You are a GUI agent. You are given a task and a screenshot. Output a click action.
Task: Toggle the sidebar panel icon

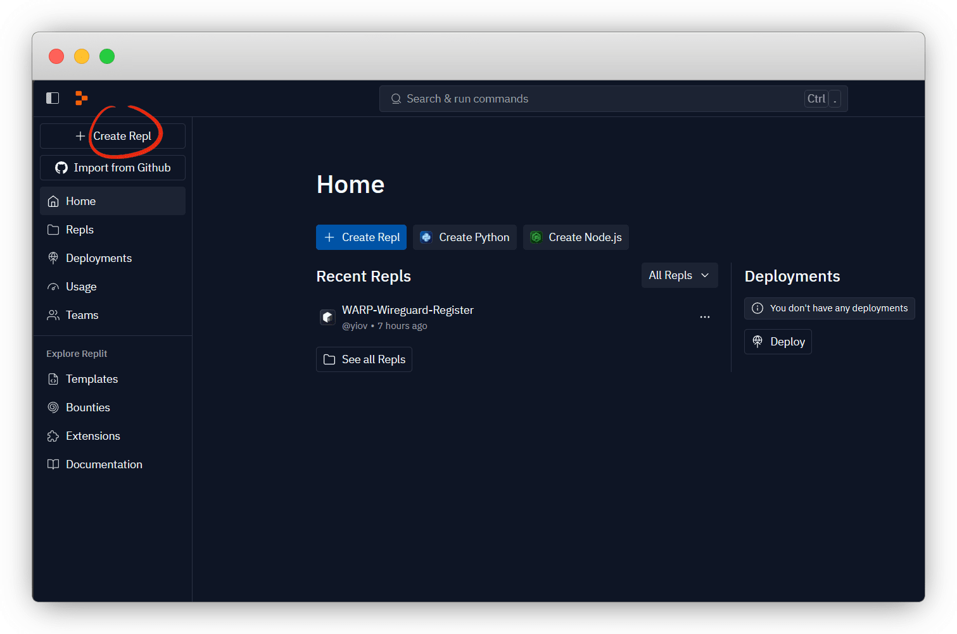(x=53, y=98)
